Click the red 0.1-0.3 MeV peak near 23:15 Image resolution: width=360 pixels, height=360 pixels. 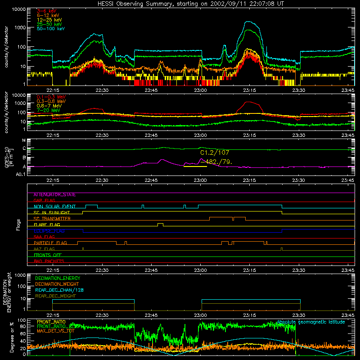(x=249, y=102)
